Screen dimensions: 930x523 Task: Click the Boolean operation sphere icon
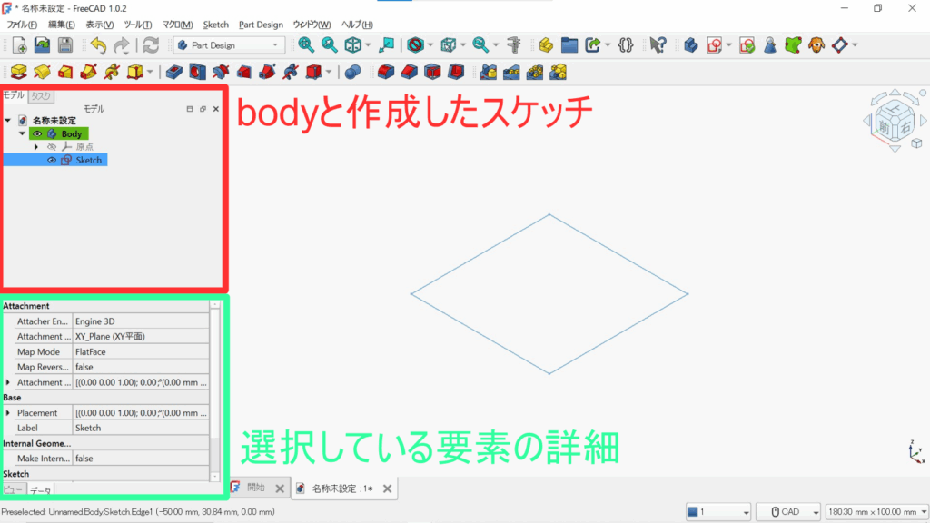click(352, 71)
